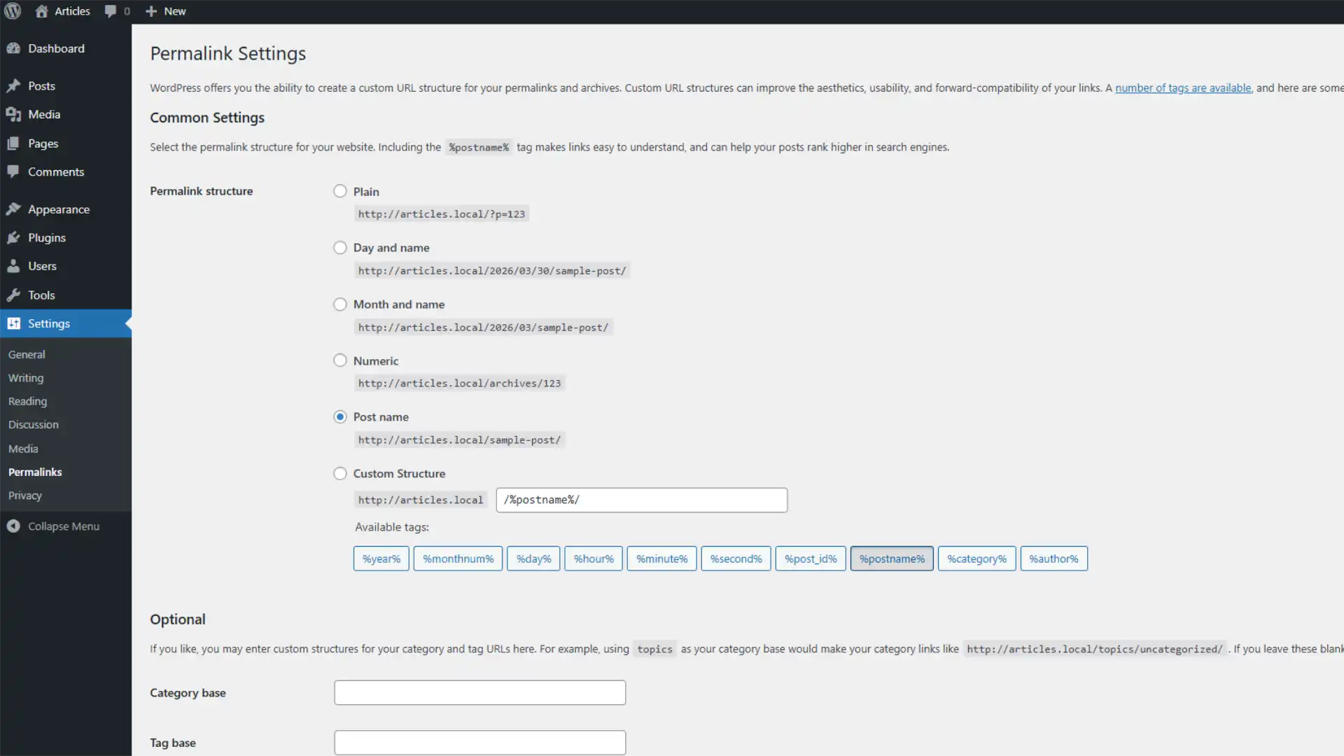Click the Comments speech bubble sidebar icon
Screen dimensions: 1344x756
click(x=13, y=171)
